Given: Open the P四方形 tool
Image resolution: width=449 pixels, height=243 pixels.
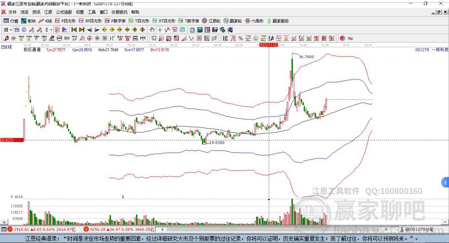Looking at the screenshot, I should coord(65,21).
